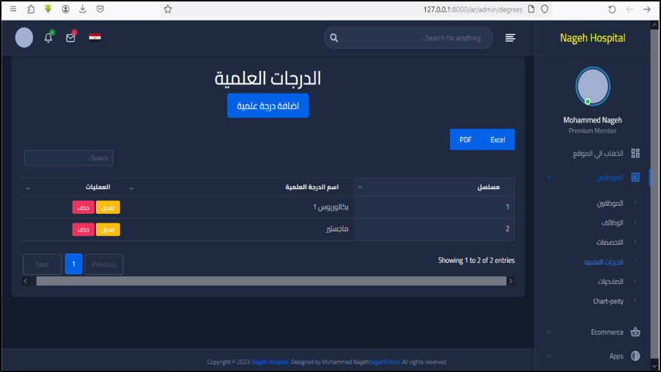Open the mail envelope icon
This screenshot has width=661, height=372.
[71, 38]
